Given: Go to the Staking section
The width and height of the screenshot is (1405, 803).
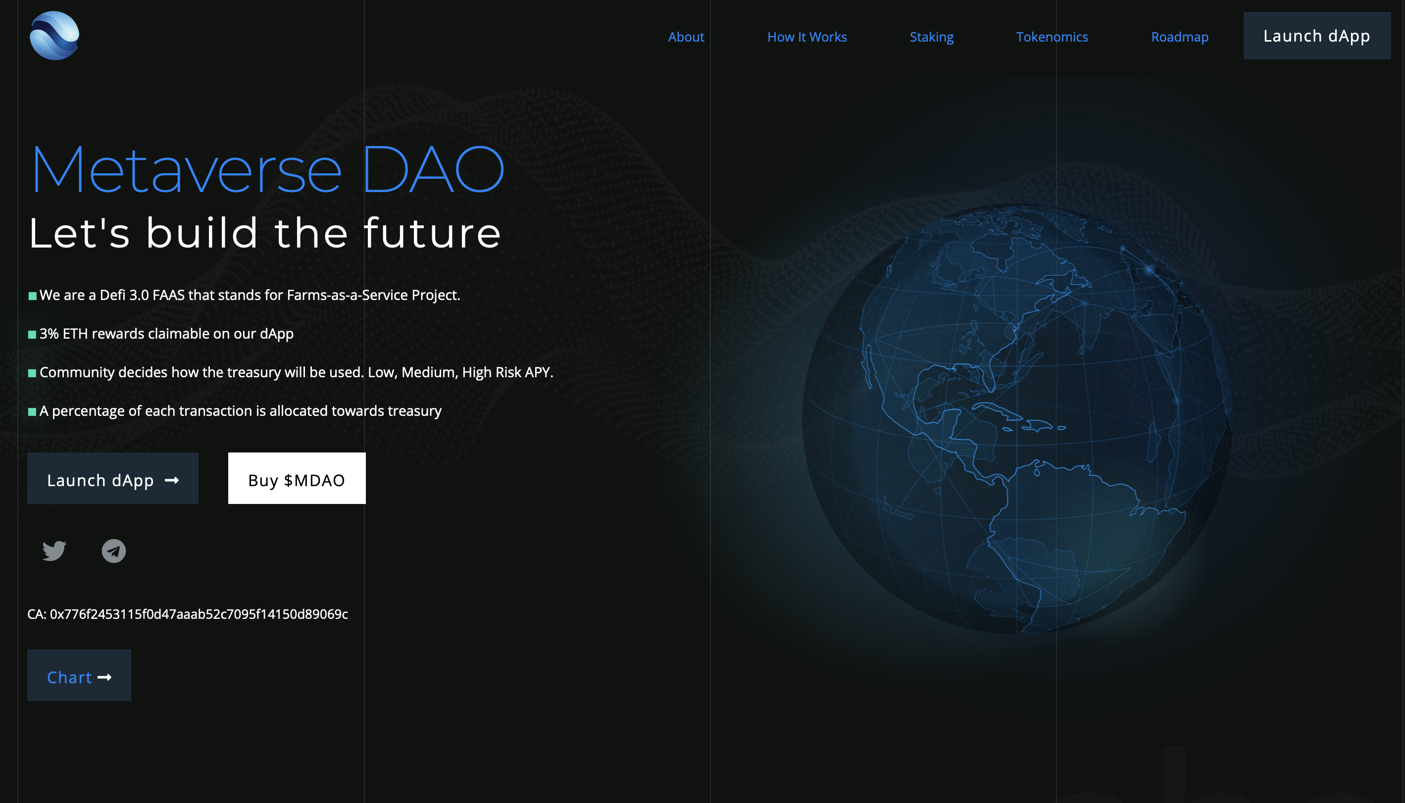Looking at the screenshot, I should 931,37.
